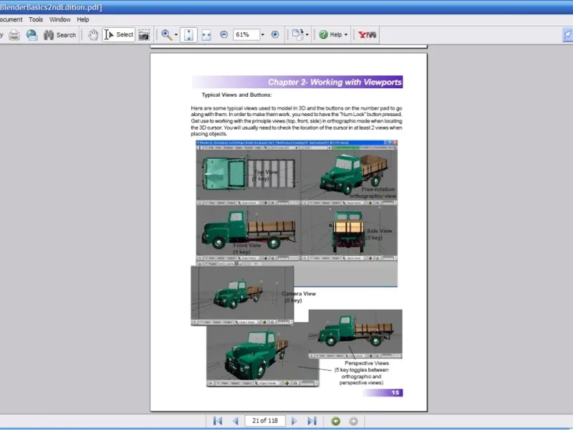Activate the text Select tool
Viewport: 573px width, 430px height.
(119, 34)
